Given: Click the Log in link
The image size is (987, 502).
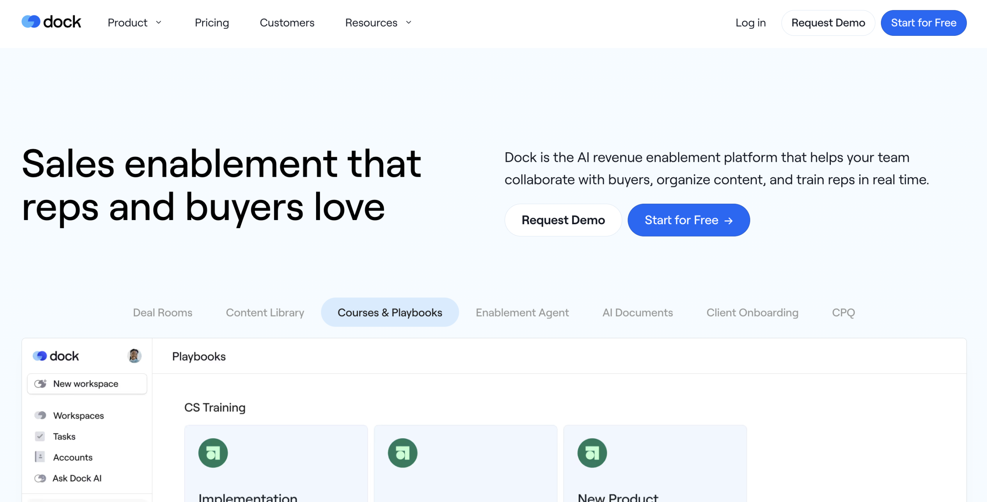Looking at the screenshot, I should click(x=750, y=23).
